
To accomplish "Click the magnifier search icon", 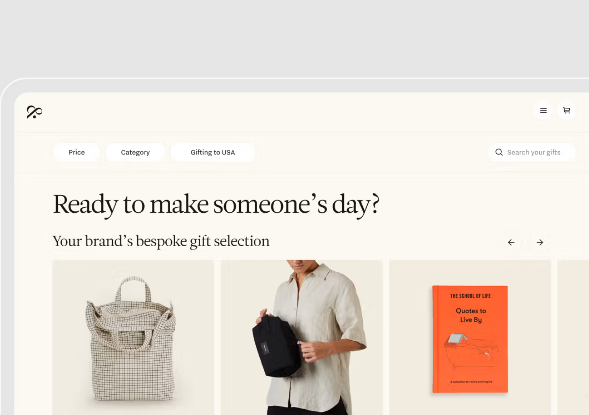I will click(x=499, y=152).
